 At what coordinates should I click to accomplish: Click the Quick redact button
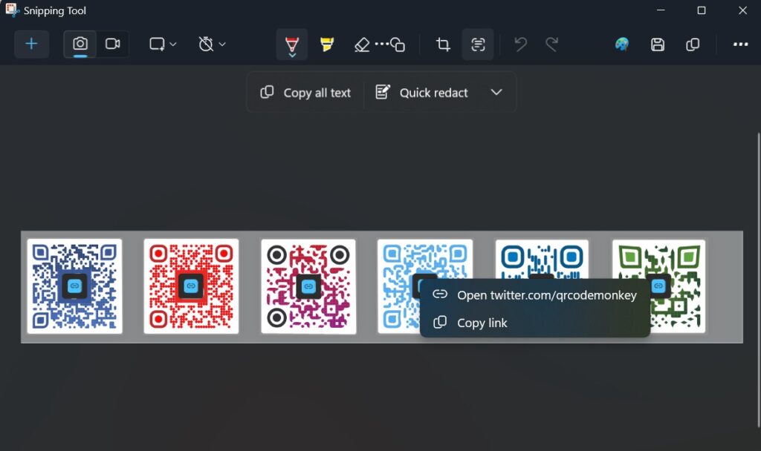click(421, 92)
